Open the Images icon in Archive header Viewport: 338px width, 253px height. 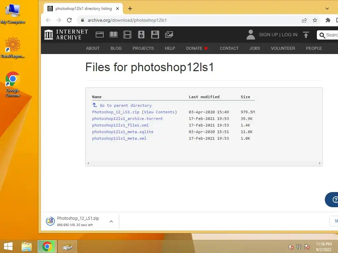point(169,34)
